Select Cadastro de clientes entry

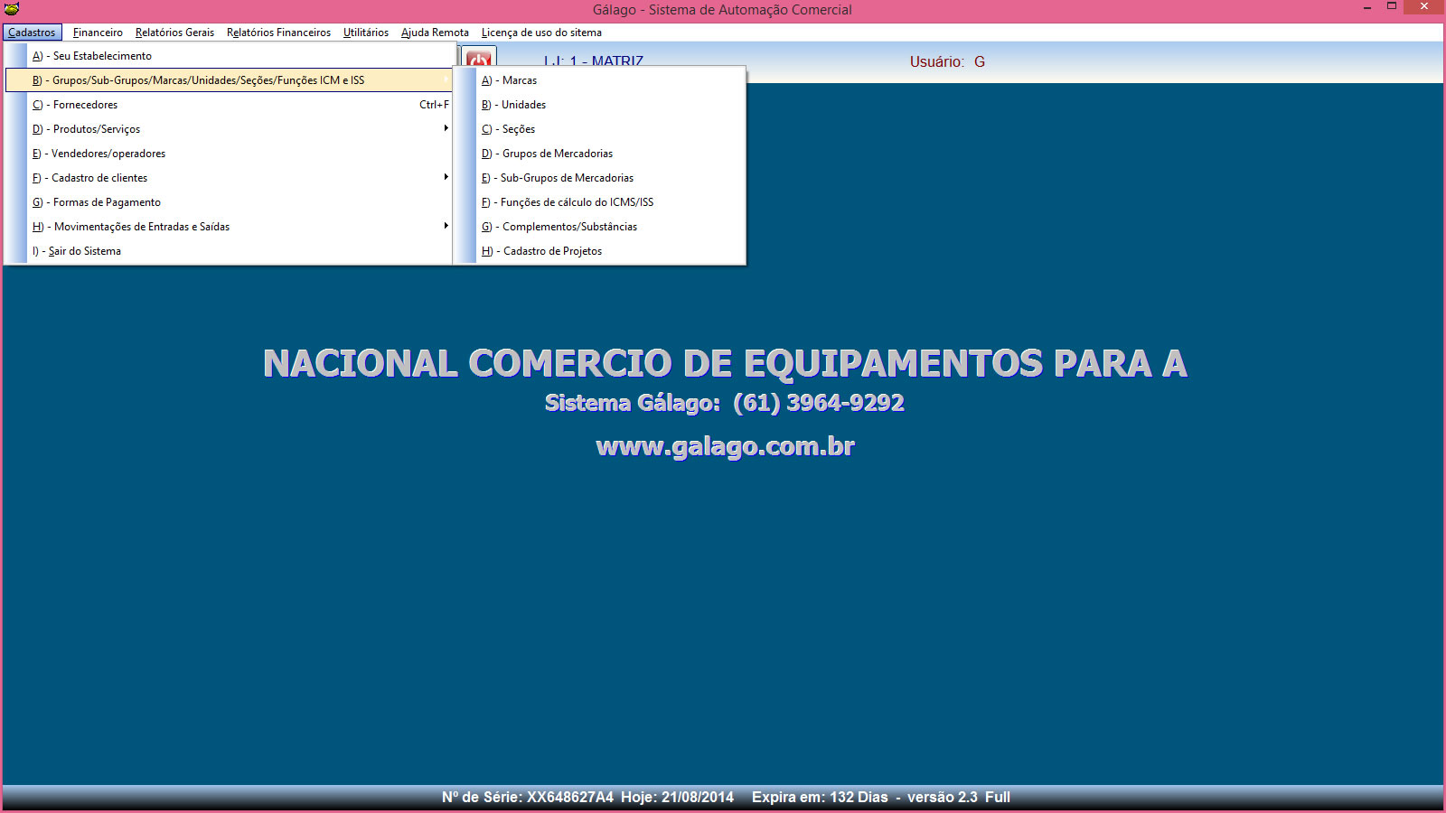click(x=230, y=178)
